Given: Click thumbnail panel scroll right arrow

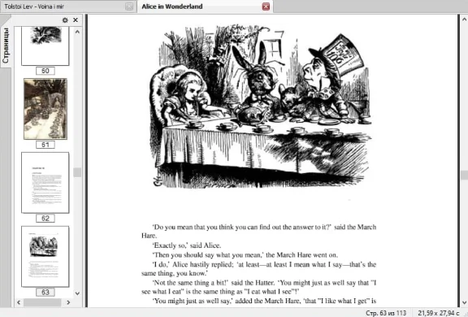Looking at the screenshot, I should pos(68,302).
